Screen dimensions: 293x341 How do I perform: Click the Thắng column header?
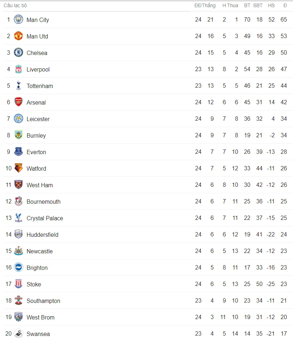209,5
